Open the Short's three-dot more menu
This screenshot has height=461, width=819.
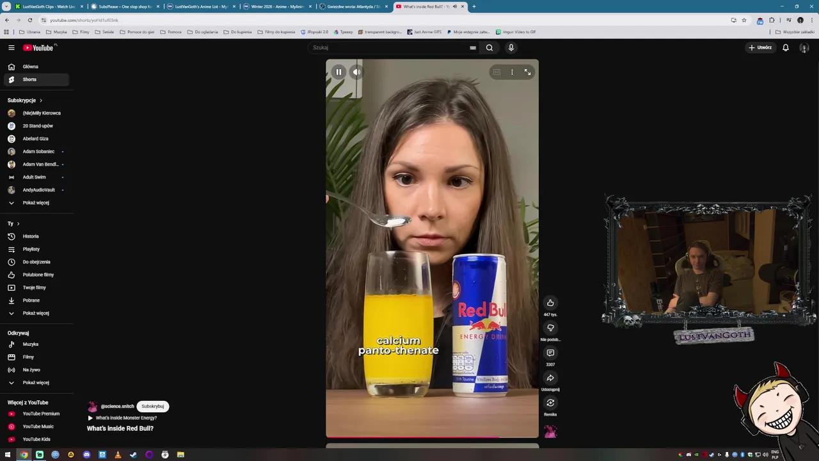click(512, 72)
